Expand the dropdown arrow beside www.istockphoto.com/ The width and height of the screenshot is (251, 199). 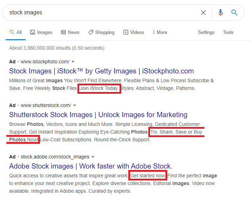(73, 62)
